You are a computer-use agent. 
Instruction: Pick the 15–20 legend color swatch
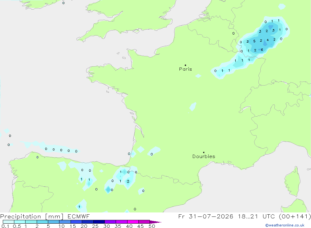click(x=77, y=222)
